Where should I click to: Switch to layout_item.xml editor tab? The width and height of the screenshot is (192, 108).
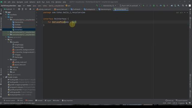coord(61,9)
